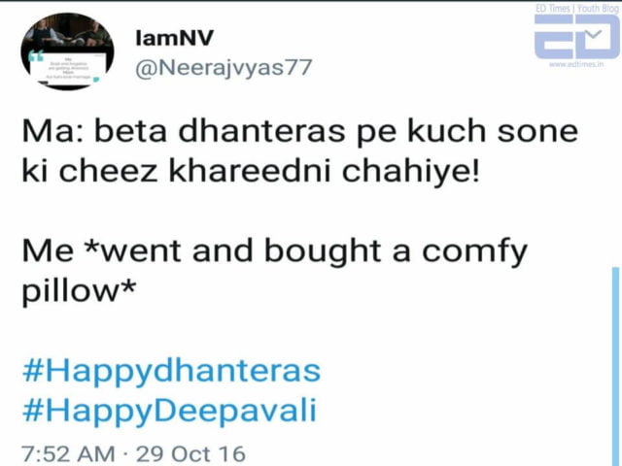Image resolution: width=622 pixels, height=466 pixels.
Task: Click the Youth Blog label
Action: click(x=597, y=9)
